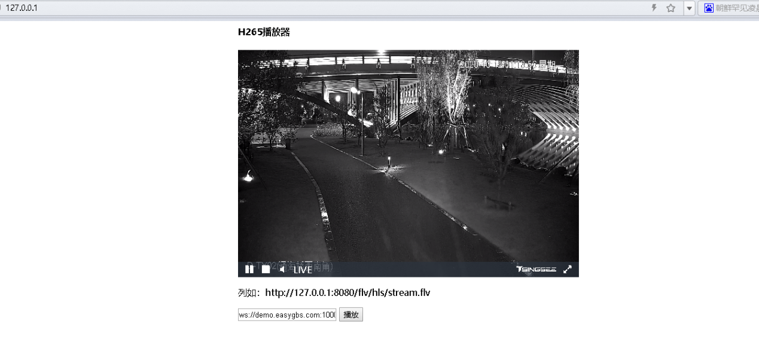
Task: Click the LIVE indicator label
Action: click(x=303, y=270)
